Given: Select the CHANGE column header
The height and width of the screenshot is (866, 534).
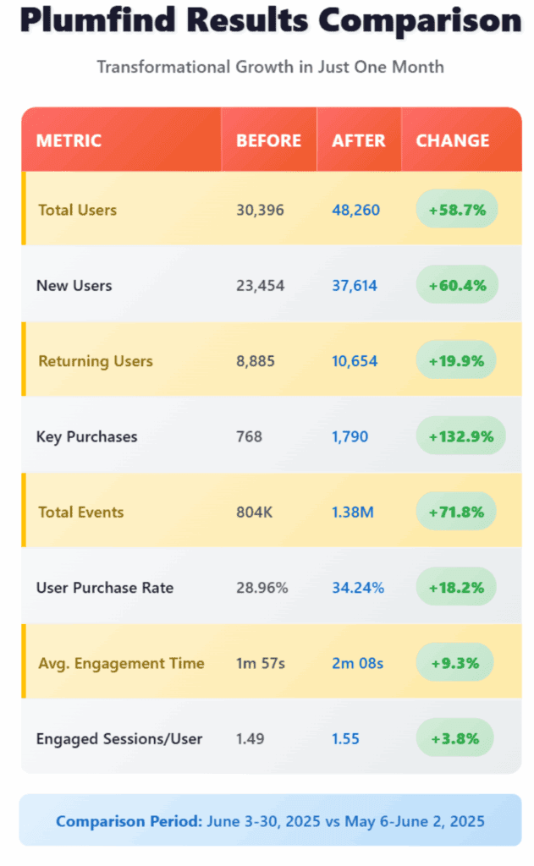Looking at the screenshot, I should 452,140.
